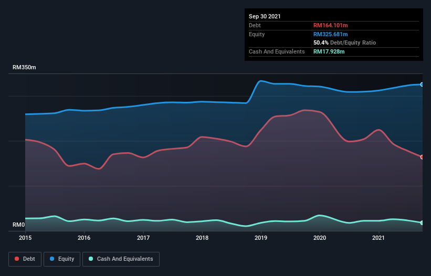Click the RM0 y-axis label

click(19, 225)
